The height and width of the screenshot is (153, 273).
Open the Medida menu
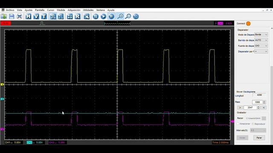61,10
